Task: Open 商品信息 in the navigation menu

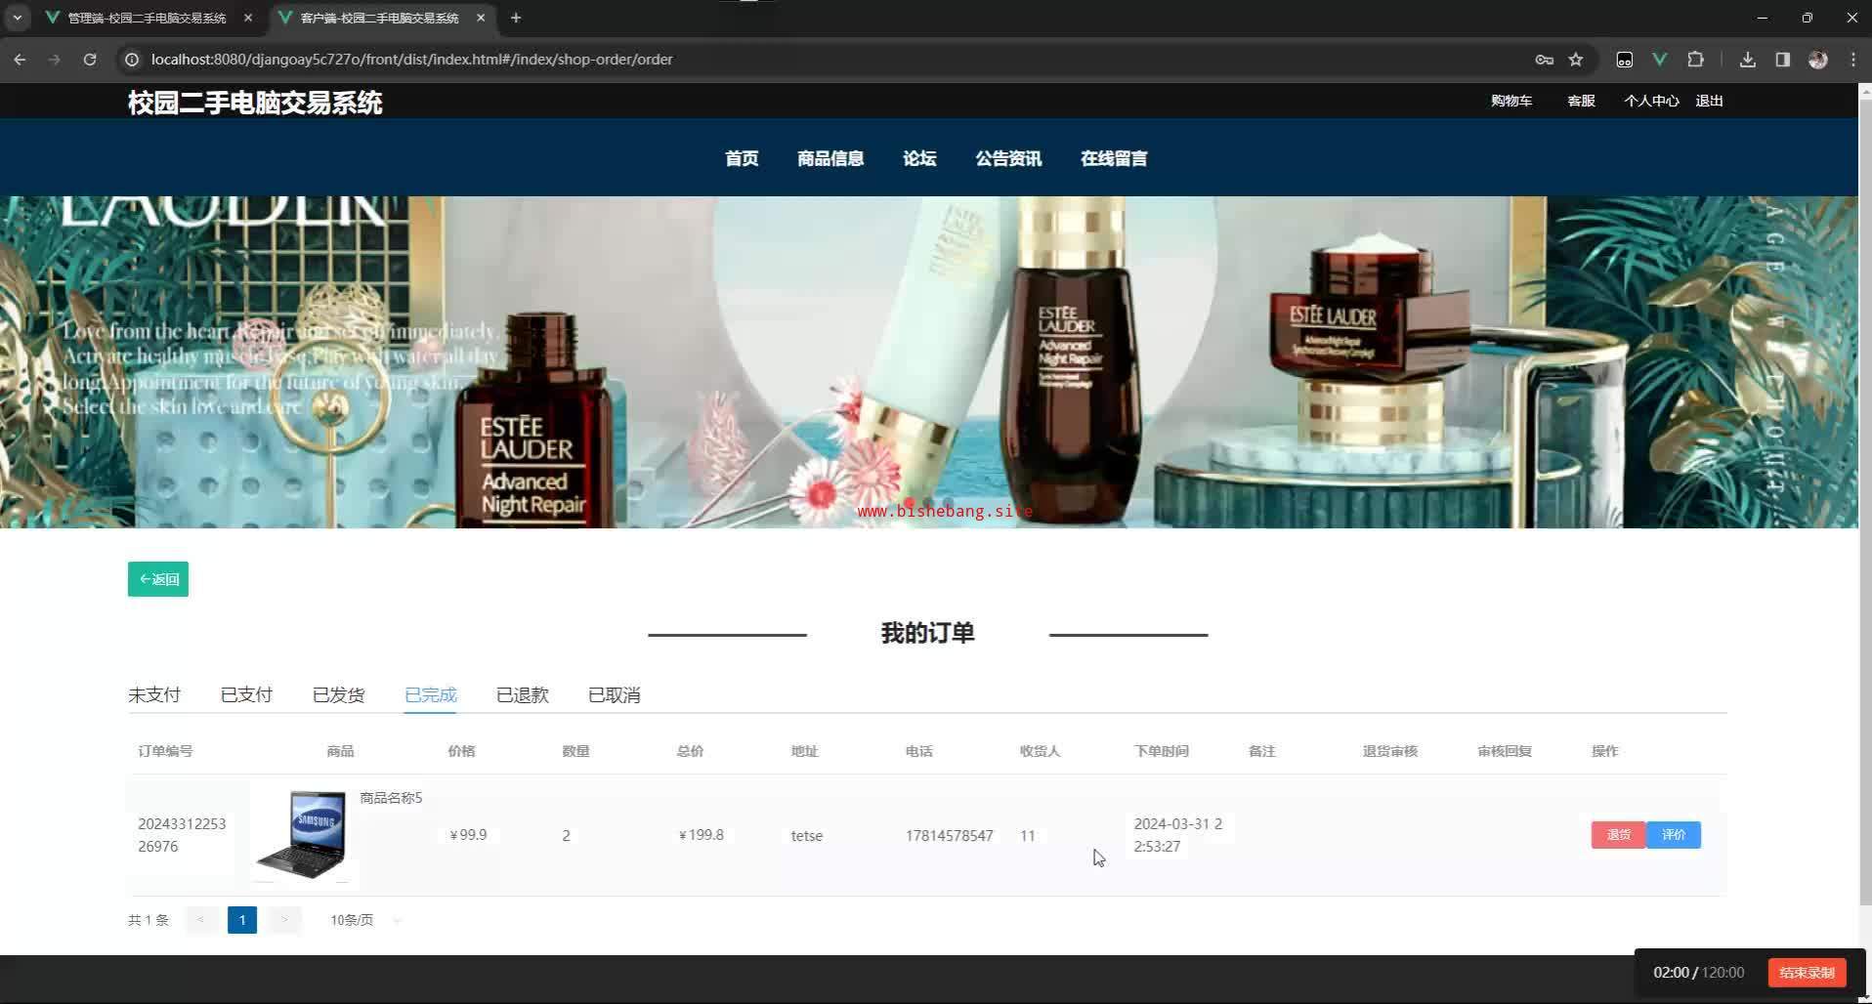Action: [830, 158]
